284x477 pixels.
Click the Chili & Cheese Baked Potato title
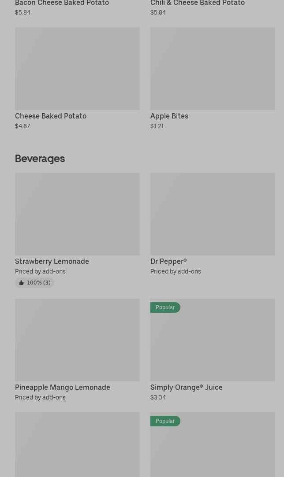198,3
